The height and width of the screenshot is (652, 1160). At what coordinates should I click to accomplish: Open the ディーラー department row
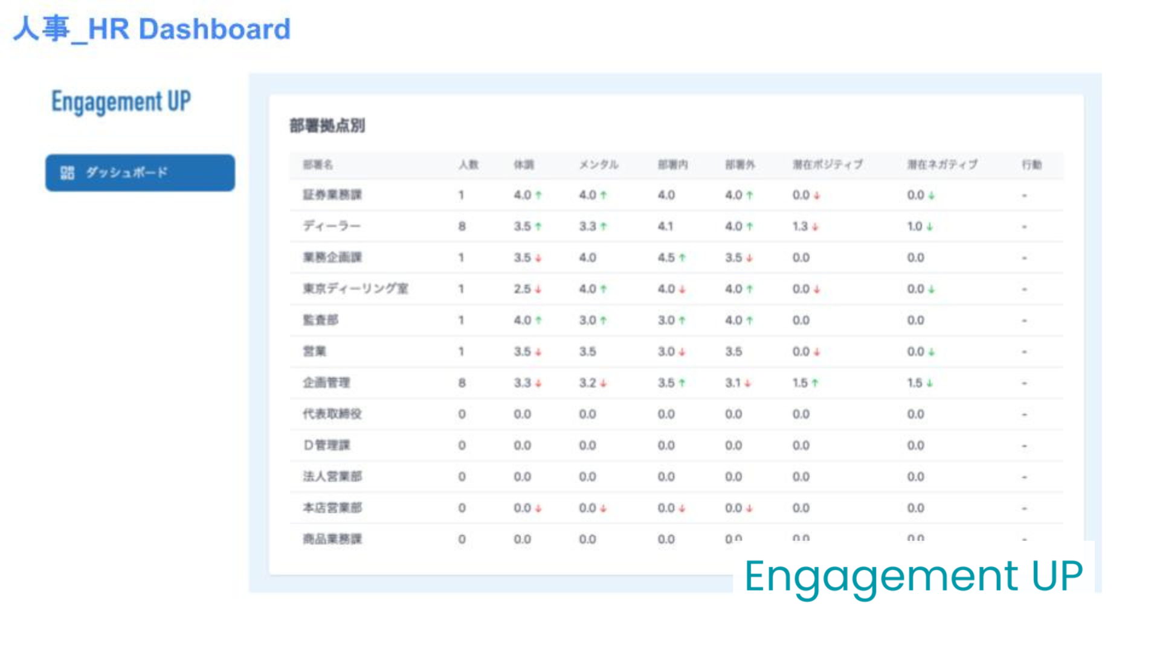tap(332, 226)
